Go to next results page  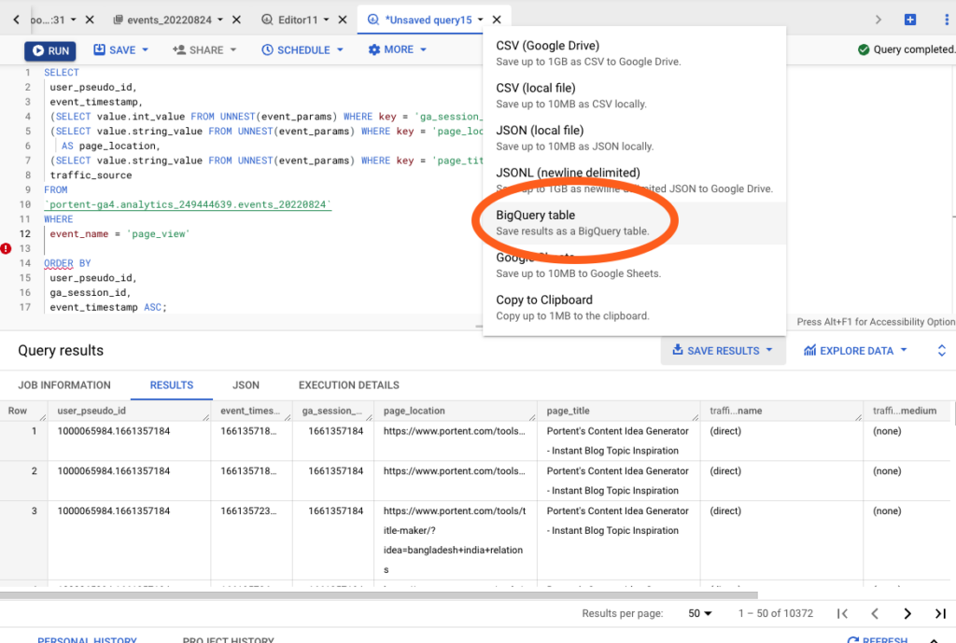tap(907, 613)
